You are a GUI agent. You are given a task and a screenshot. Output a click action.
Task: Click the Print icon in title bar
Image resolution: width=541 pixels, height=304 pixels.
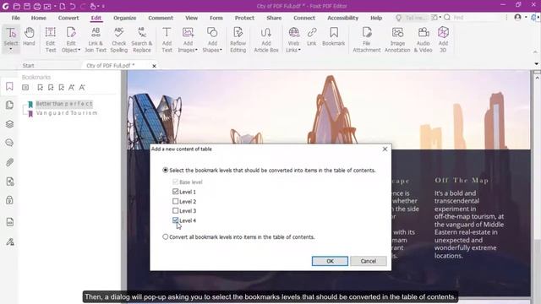37,6
